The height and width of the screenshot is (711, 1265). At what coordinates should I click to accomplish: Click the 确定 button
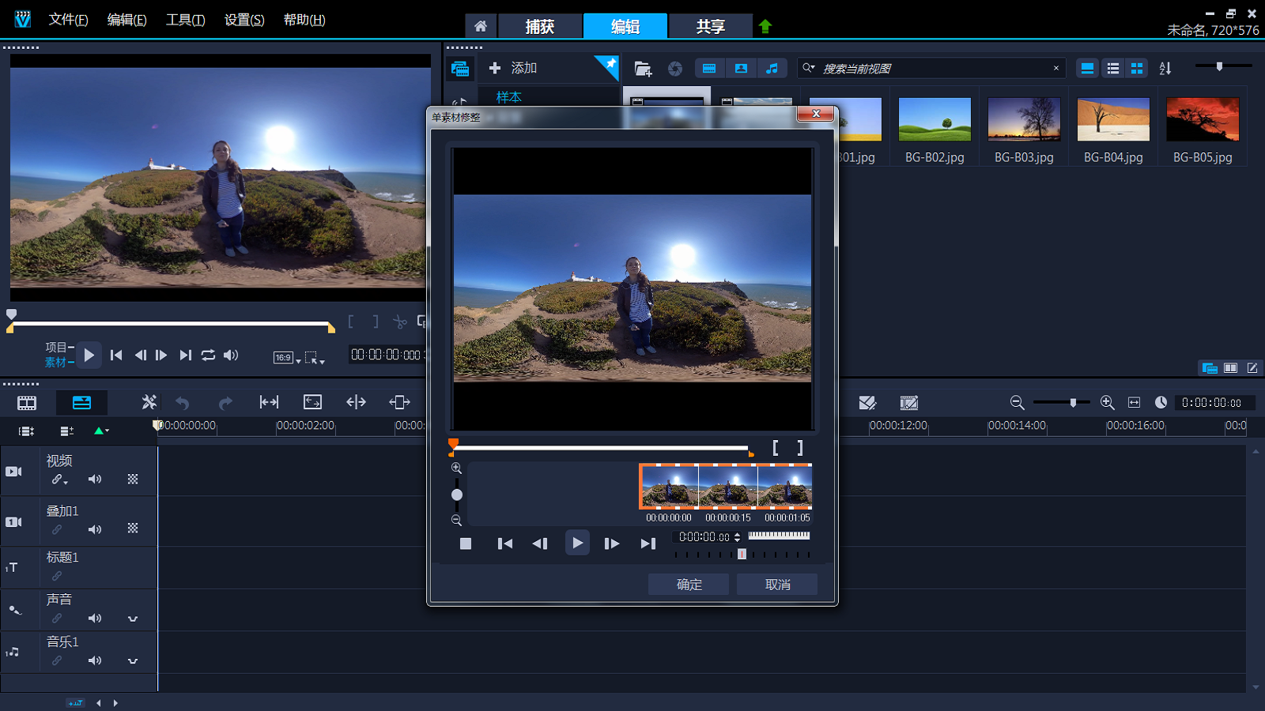click(x=689, y=585)
